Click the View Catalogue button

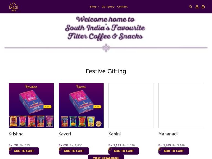click(106, 157)
